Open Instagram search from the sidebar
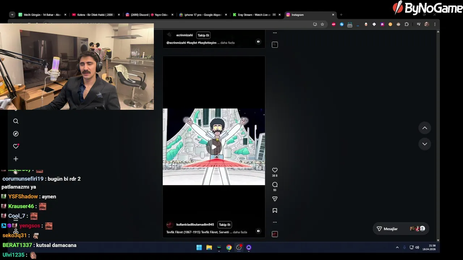This screenshot has width=463, height=260. pos(16,121)
